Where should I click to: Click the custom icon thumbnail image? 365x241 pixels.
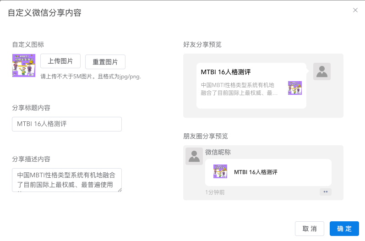point(23,66)
